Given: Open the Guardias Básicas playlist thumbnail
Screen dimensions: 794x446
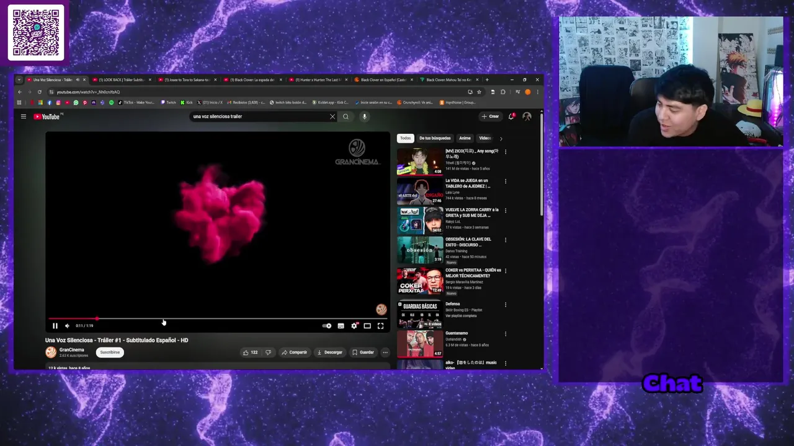Looking at the screenshot, I should pyautogui.click(x=420, y=314).
